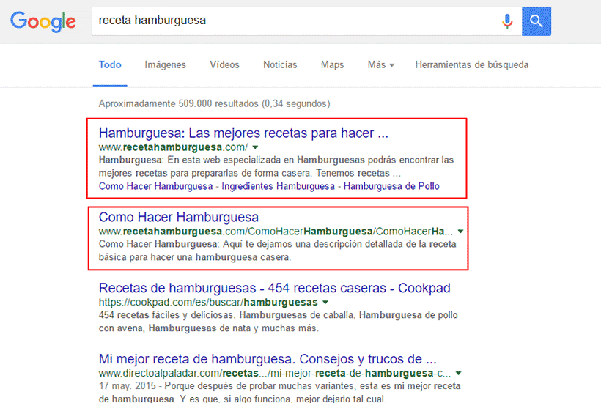Viewport: 601px width, 403px height.
Task: Select the Todo results tab
Action: point(110,64)
